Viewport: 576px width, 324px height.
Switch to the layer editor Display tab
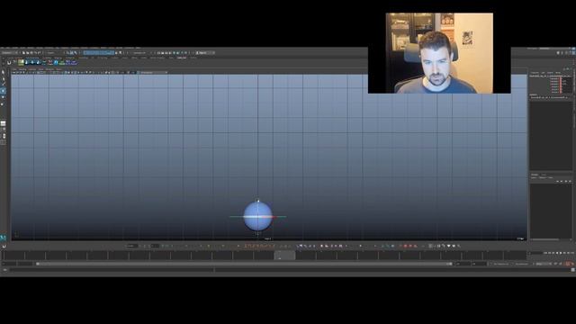(x=535, y=175)
